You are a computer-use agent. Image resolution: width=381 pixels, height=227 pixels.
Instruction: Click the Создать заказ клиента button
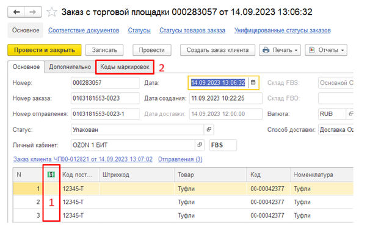click(217, 50)
